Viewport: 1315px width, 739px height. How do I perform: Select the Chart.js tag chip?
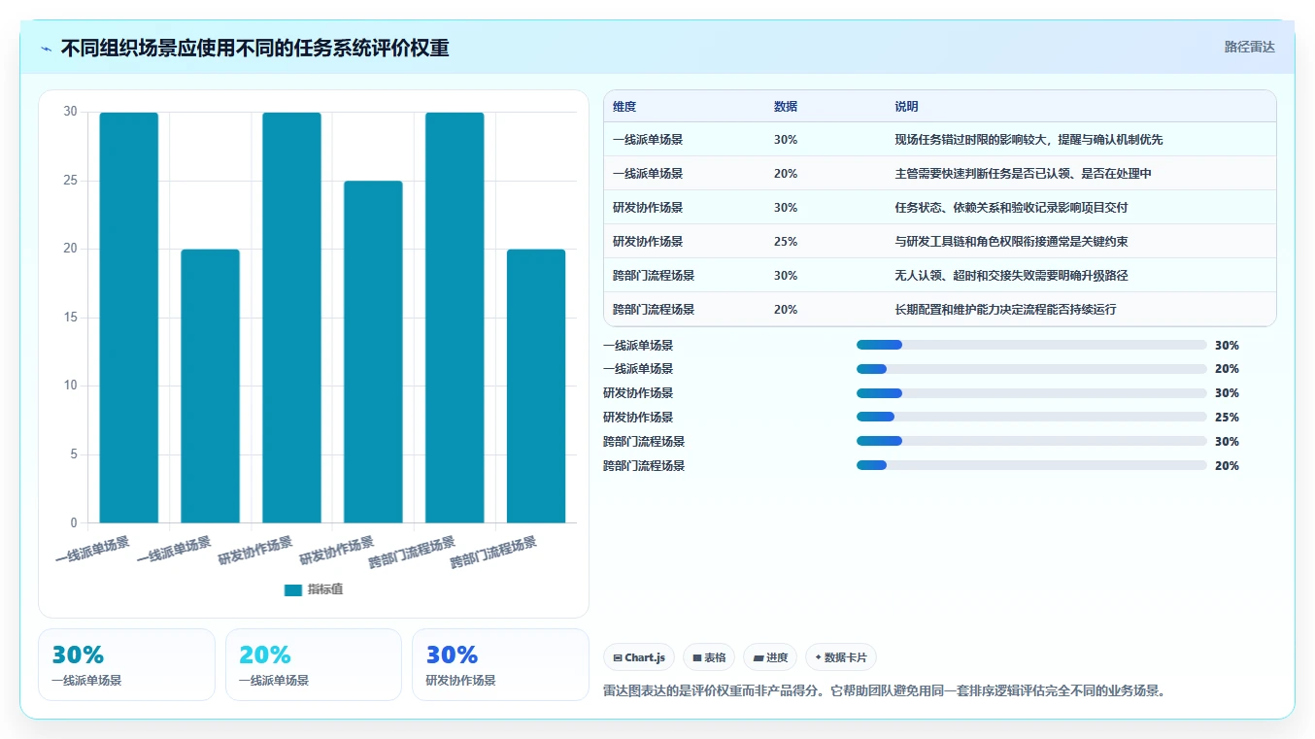point(639,657)
